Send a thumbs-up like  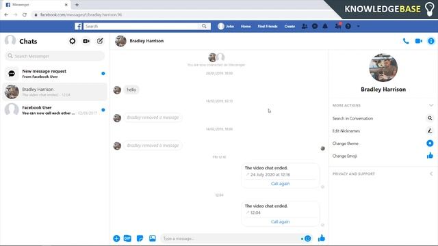pos(322,238)
